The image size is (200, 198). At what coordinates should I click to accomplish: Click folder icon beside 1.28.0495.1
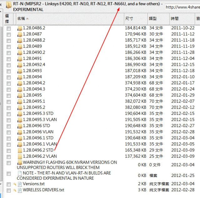tap(20, 101)
